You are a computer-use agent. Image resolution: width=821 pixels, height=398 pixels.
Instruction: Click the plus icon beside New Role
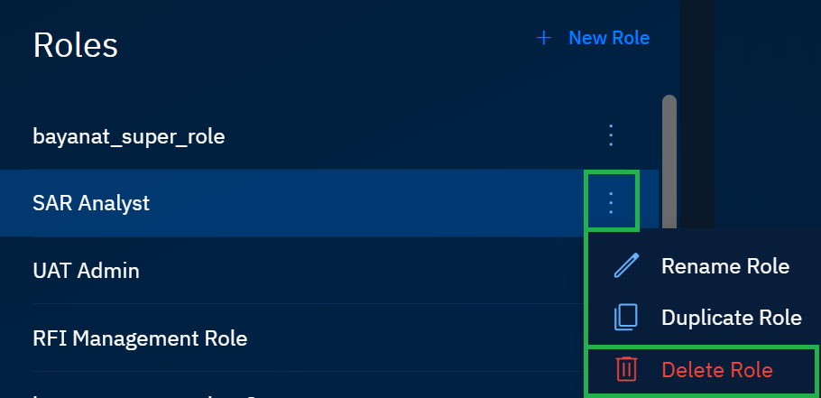(x=544, y=38)
